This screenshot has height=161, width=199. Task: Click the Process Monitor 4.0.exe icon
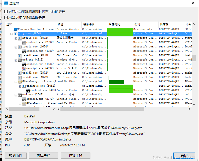coord(15,29)
